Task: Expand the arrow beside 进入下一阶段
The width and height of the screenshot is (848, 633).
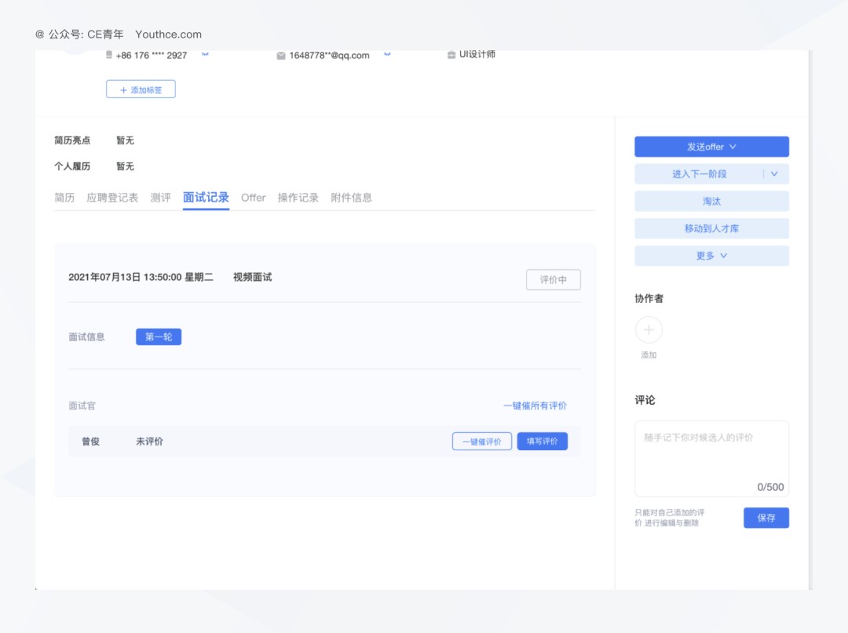Action: [774, 174]
